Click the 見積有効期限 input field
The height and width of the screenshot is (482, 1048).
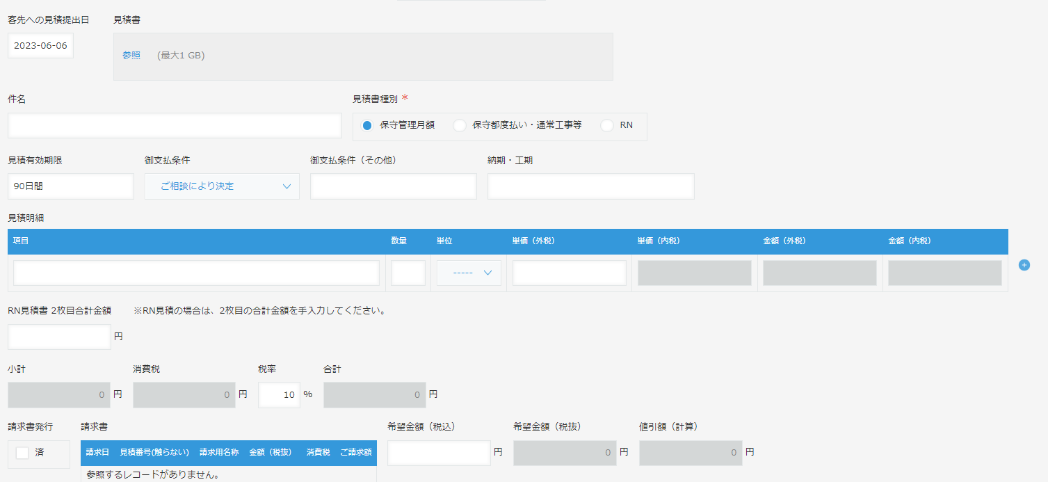70,186
